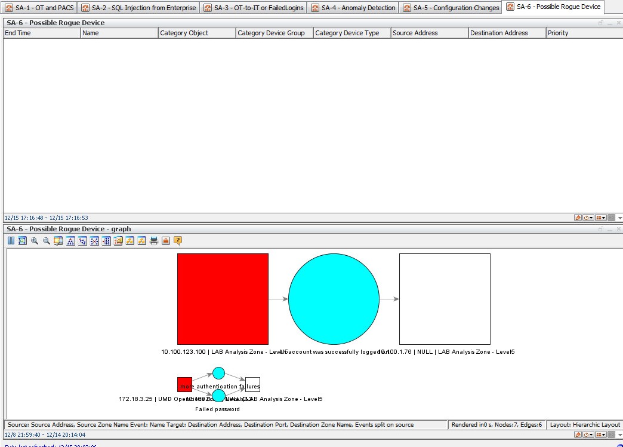
Task: Click eraser icon in upper panel status bar
Action: click(x=578, y=218)
